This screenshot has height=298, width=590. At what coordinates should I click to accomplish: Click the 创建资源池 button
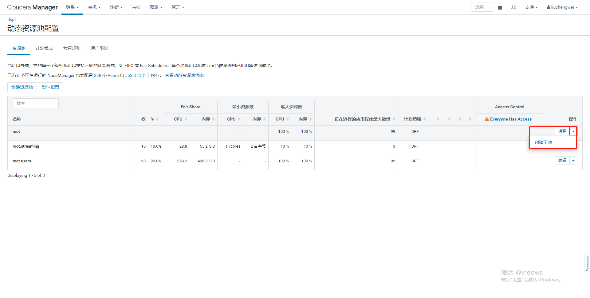[22, 87]
